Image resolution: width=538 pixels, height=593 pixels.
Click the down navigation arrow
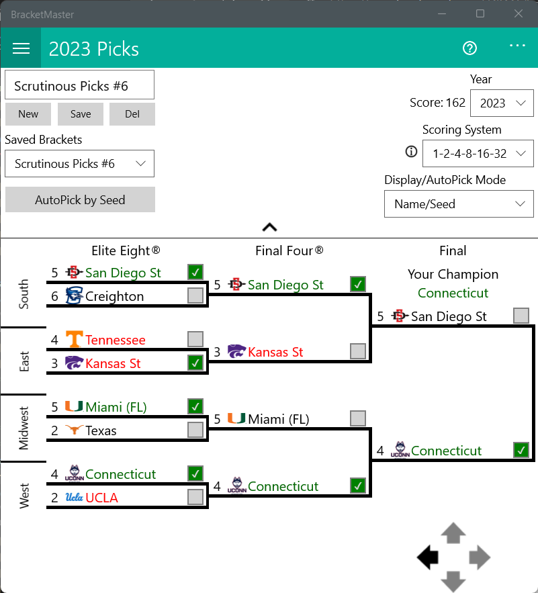453,580
